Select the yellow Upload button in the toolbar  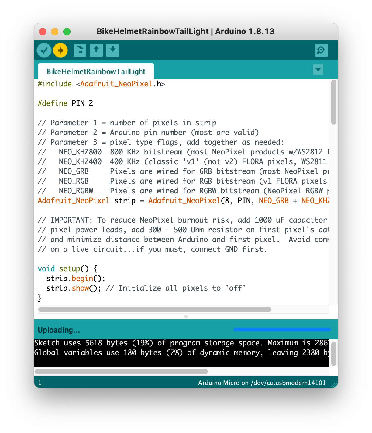pyautogui.click(x=60, y=50)
